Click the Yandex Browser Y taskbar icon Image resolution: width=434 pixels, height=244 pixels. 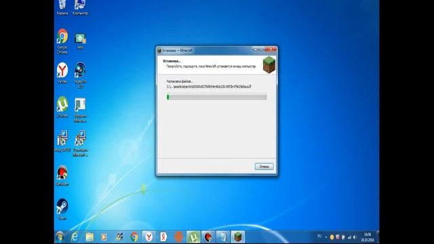tap(149, 237)
